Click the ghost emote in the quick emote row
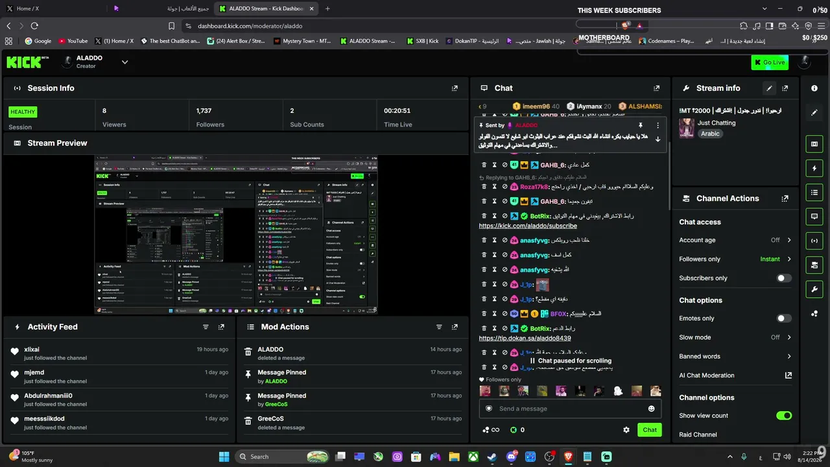This screenshot has width=830, height=467. pos(618,391)
